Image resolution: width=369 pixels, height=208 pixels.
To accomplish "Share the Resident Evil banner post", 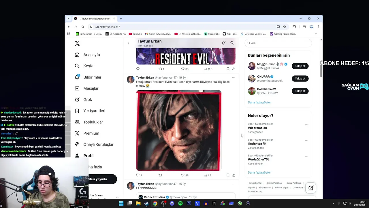I will tap(234, 69).
